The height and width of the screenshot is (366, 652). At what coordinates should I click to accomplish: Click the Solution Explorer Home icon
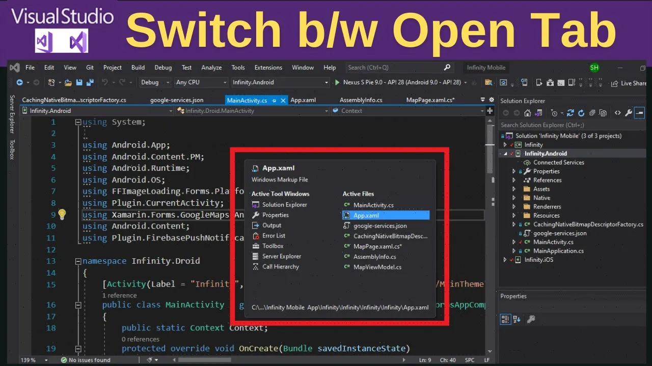pyautogui.click(x=527, y=113)
